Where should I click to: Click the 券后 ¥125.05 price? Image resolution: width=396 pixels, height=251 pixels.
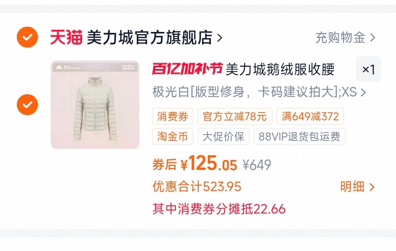(x=195, y=164)
